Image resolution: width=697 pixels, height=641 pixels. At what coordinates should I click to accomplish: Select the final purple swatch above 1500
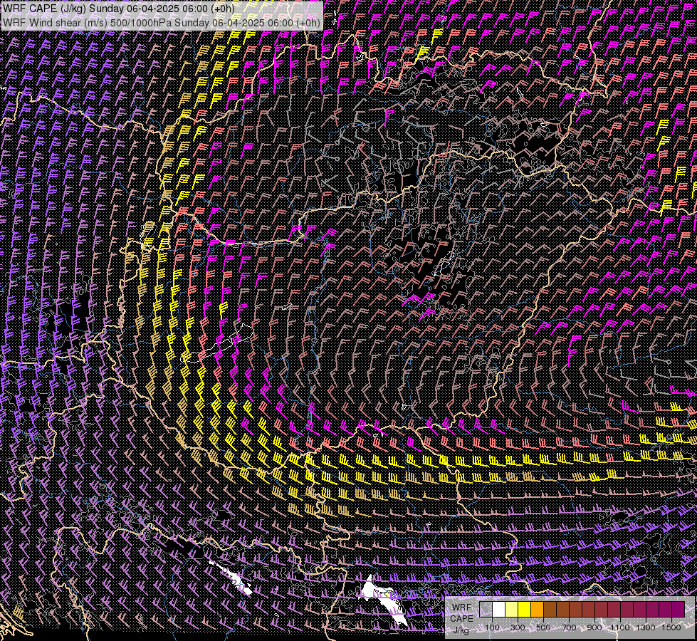click(678, 610)
